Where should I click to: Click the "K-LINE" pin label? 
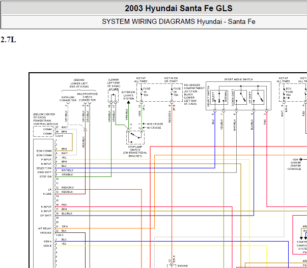[47, 194]
